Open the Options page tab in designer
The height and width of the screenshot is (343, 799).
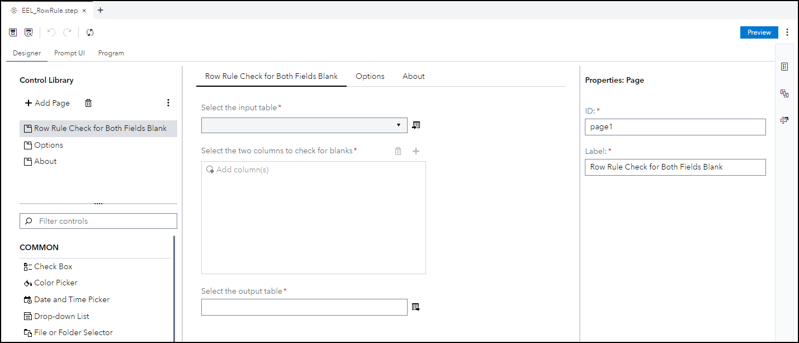[370, 76]
